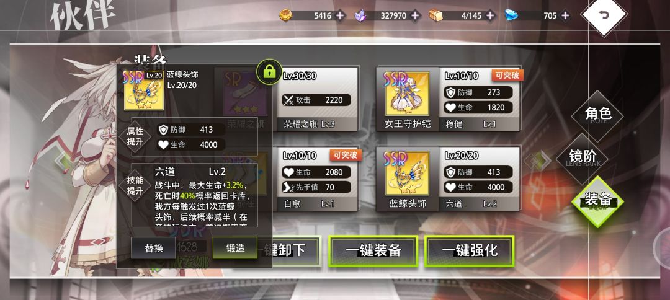The width and height of the screenshot is (670, 300).
Task: Add purple crystals with plus icon
Action: point(414,15)
